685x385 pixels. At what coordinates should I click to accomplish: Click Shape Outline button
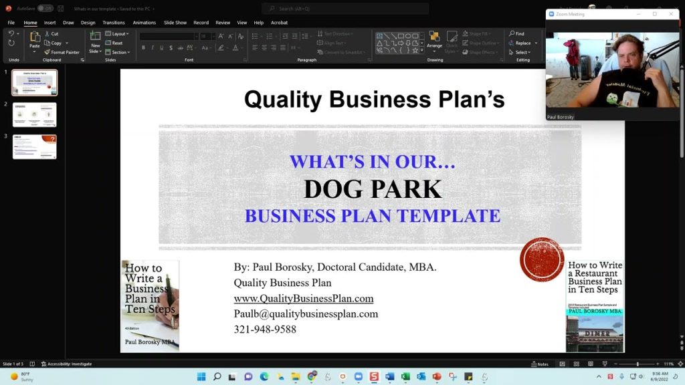coord(480,43)
